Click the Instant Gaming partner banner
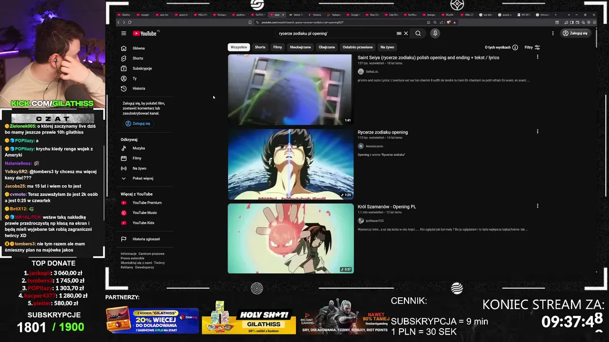 [x=344, y=317]
